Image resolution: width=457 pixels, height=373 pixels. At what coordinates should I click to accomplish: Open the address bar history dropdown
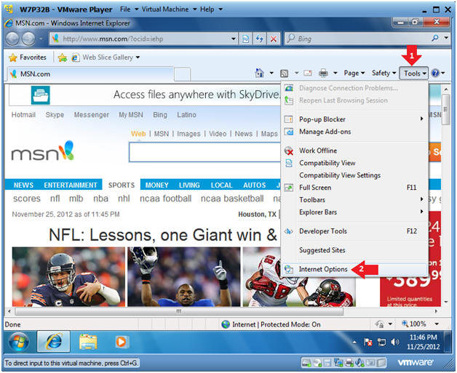233,39
